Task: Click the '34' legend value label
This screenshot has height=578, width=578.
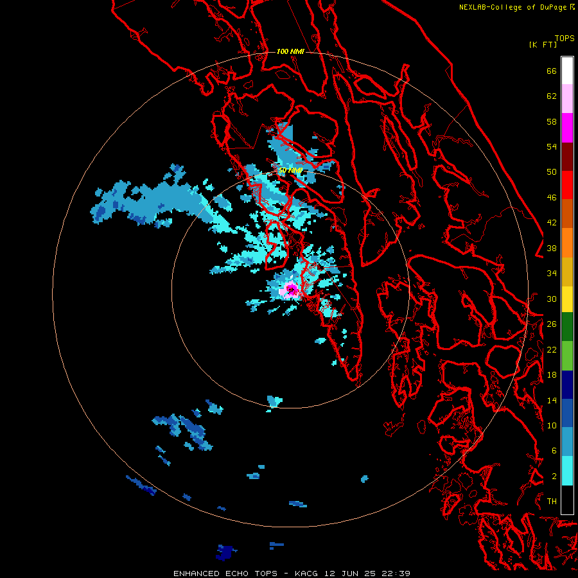Action: (x=552, y=274)
